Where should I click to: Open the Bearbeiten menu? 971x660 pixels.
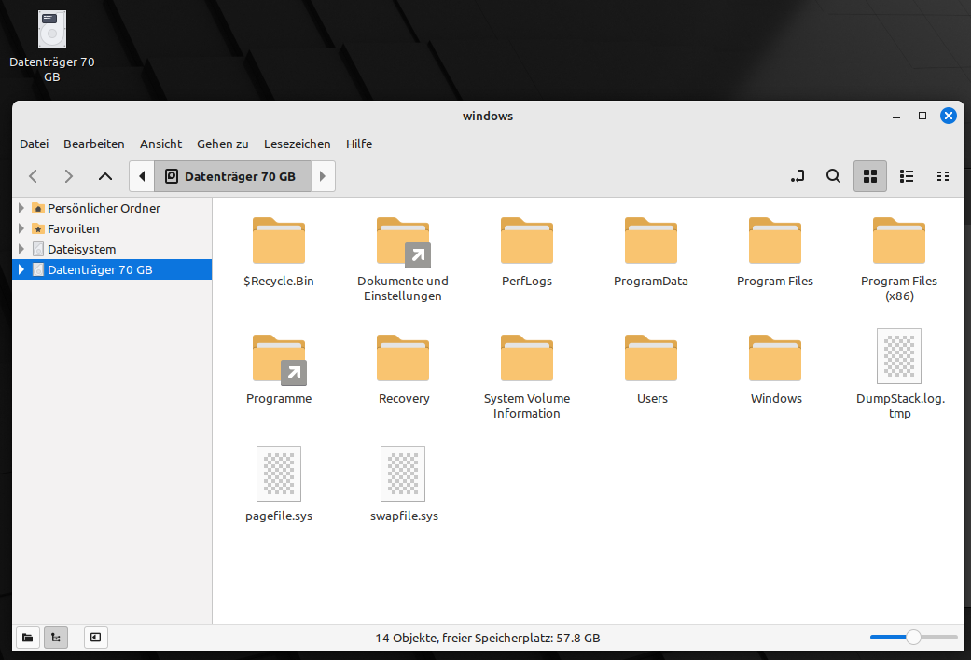click(94, 144)
